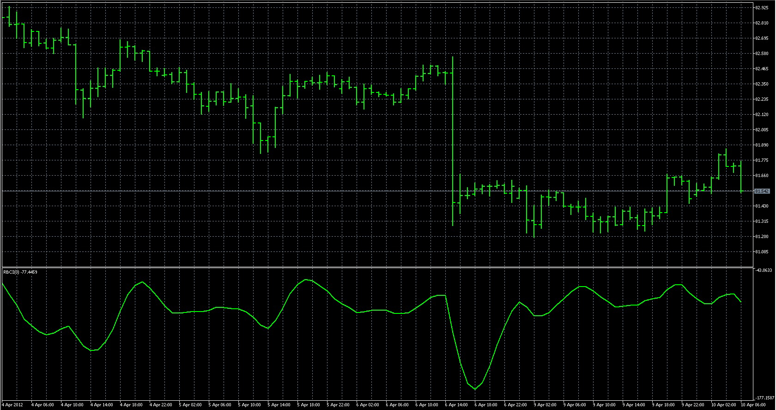This screenshot has height=410, width=776.
Task: Click the 81.430 price axis label
Action: [x=762, y=206]
